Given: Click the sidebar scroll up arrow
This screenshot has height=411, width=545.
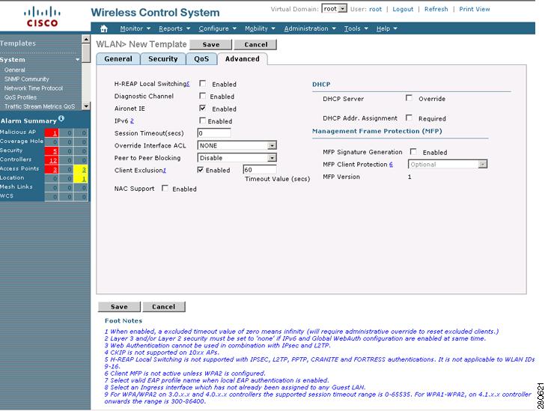Looking at the screenshot, I should click(86, 39).
